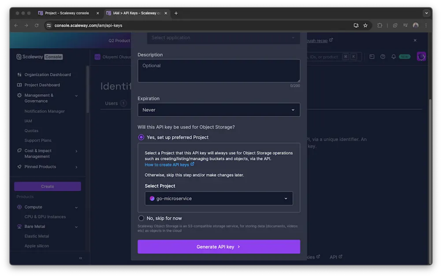Screen dimensions: 442x277
Task: Choose the No, skip for now option
Action: click(141, 218)
